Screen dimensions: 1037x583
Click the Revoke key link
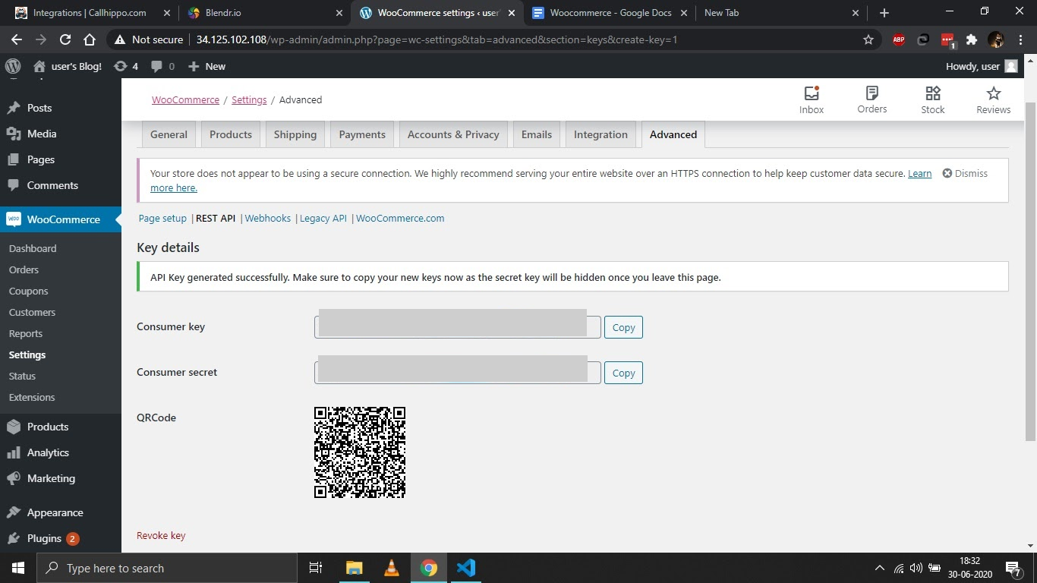pyautogui.click(x=161, y=535)
